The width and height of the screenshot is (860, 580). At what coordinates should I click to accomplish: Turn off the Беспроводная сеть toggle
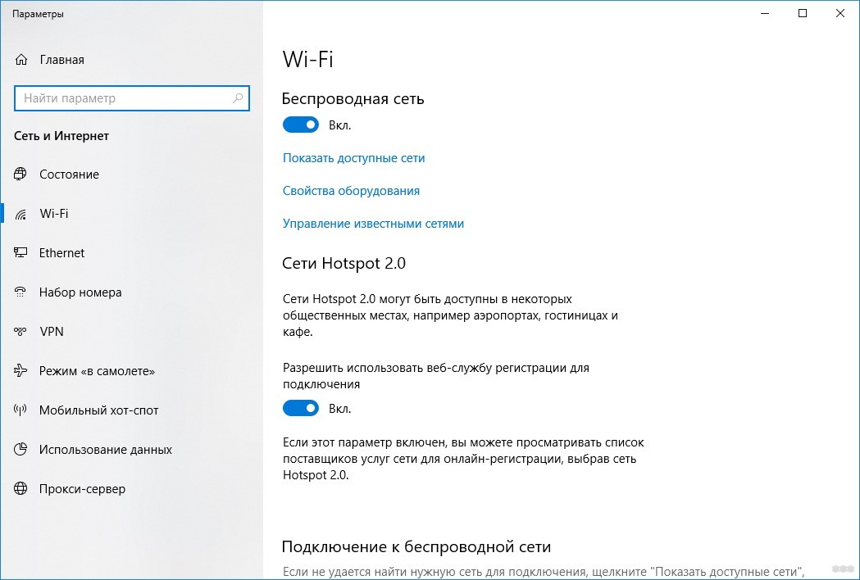[301, 125]
